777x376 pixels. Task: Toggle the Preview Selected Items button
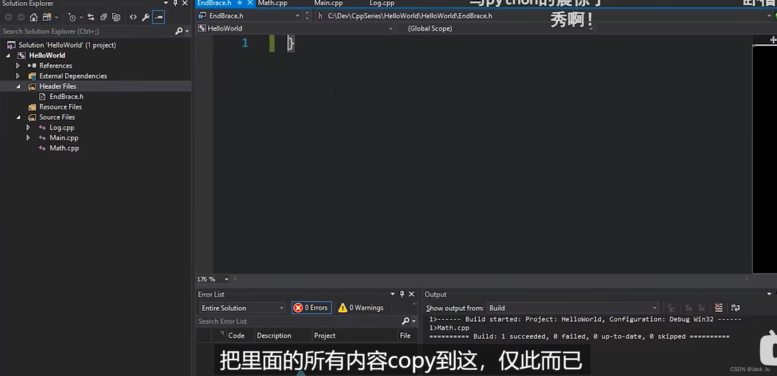pos(158,17)
